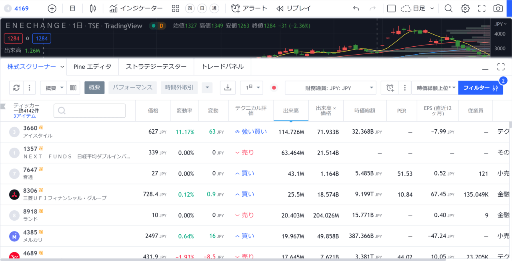512x261 pixels.
Task: Click the blue 1284 buy price button
Action: click(42, 39)
